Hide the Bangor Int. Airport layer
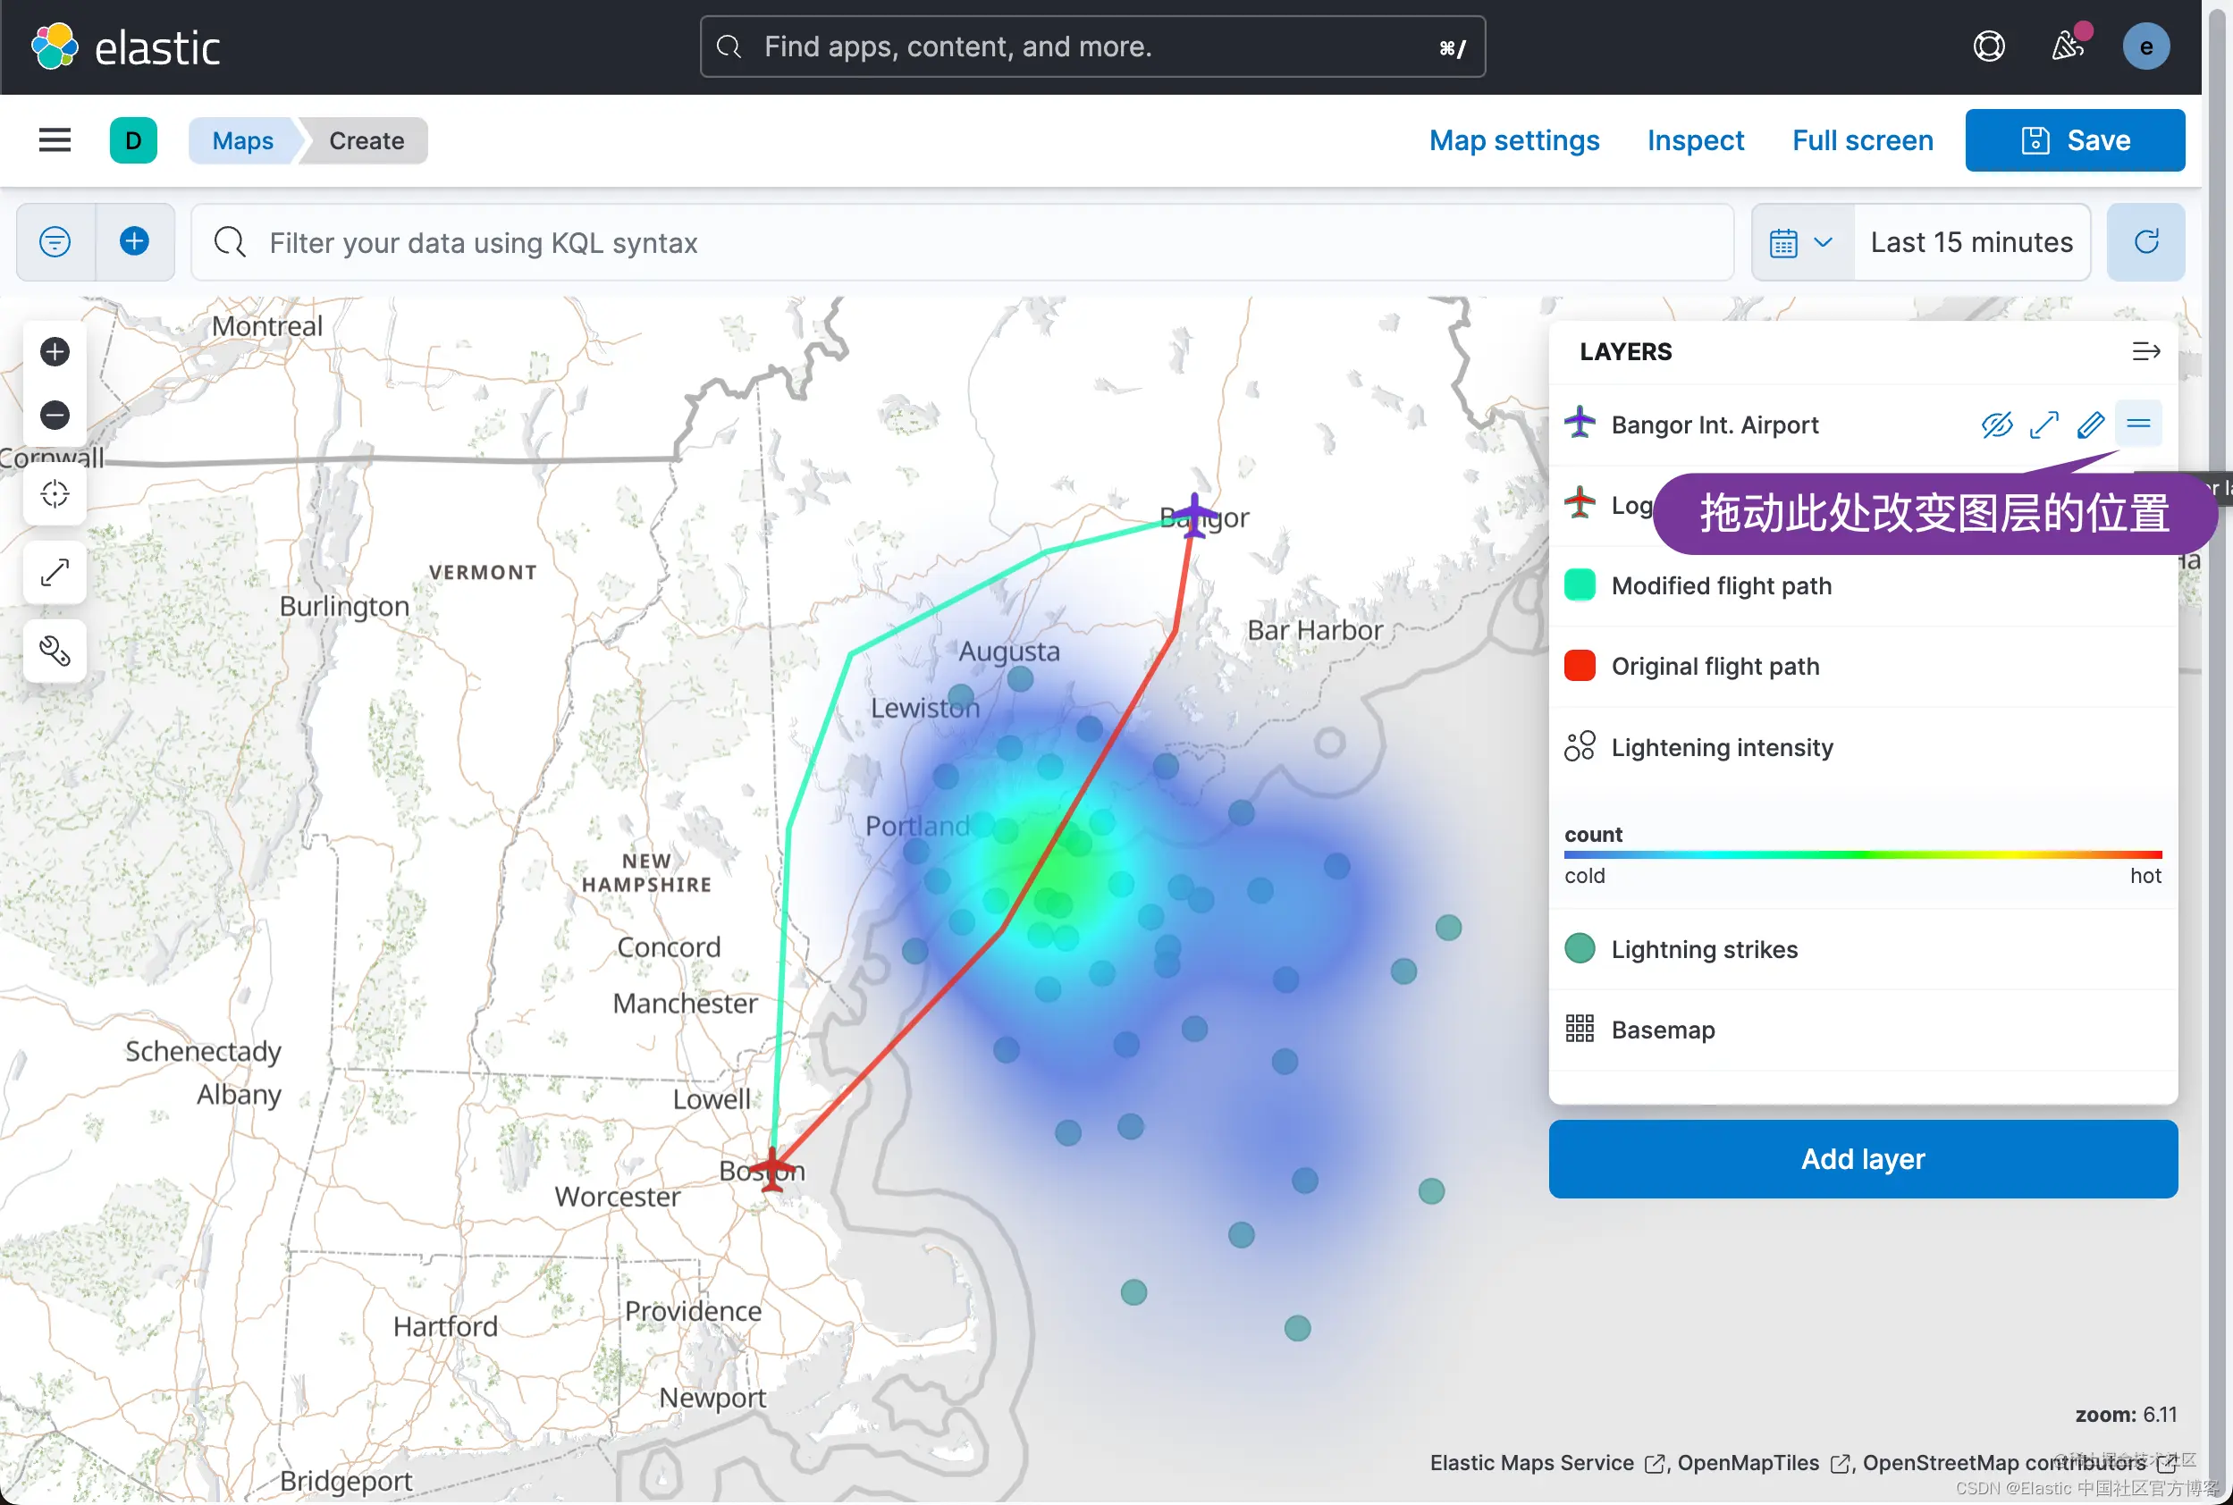 pyautogui.click(x=1997, y=425)
